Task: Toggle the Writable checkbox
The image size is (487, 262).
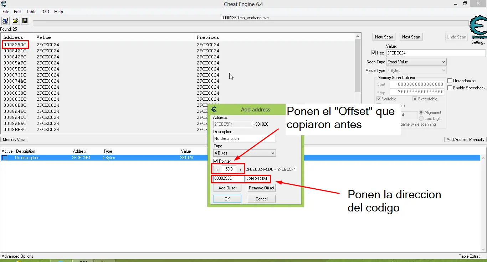Action: point(379,99)
